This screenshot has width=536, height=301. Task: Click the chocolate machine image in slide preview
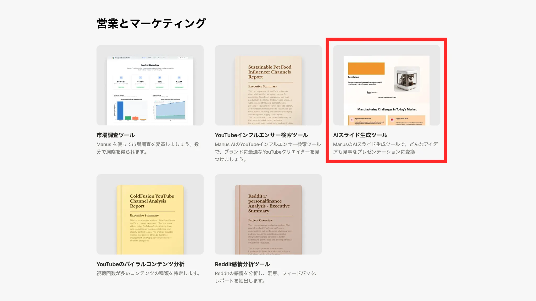(x=407, y=79)
